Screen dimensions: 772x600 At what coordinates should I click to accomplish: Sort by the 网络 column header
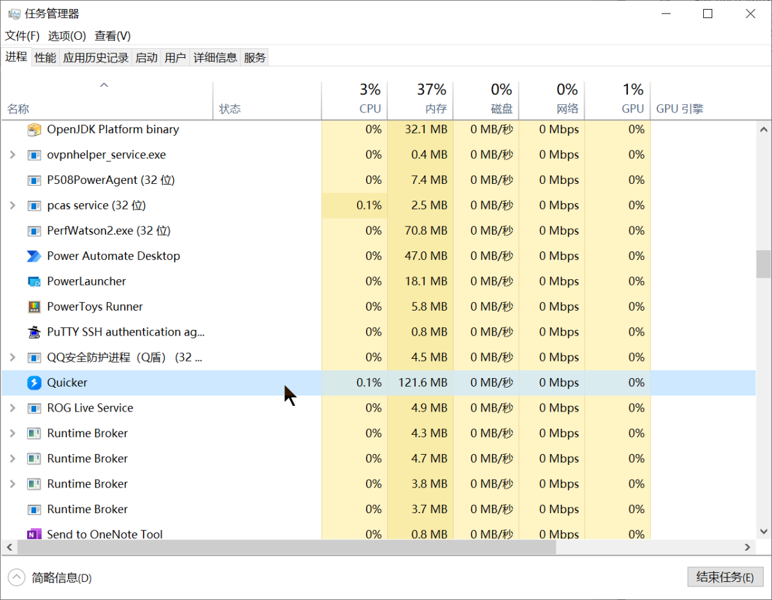click(552, 100)
